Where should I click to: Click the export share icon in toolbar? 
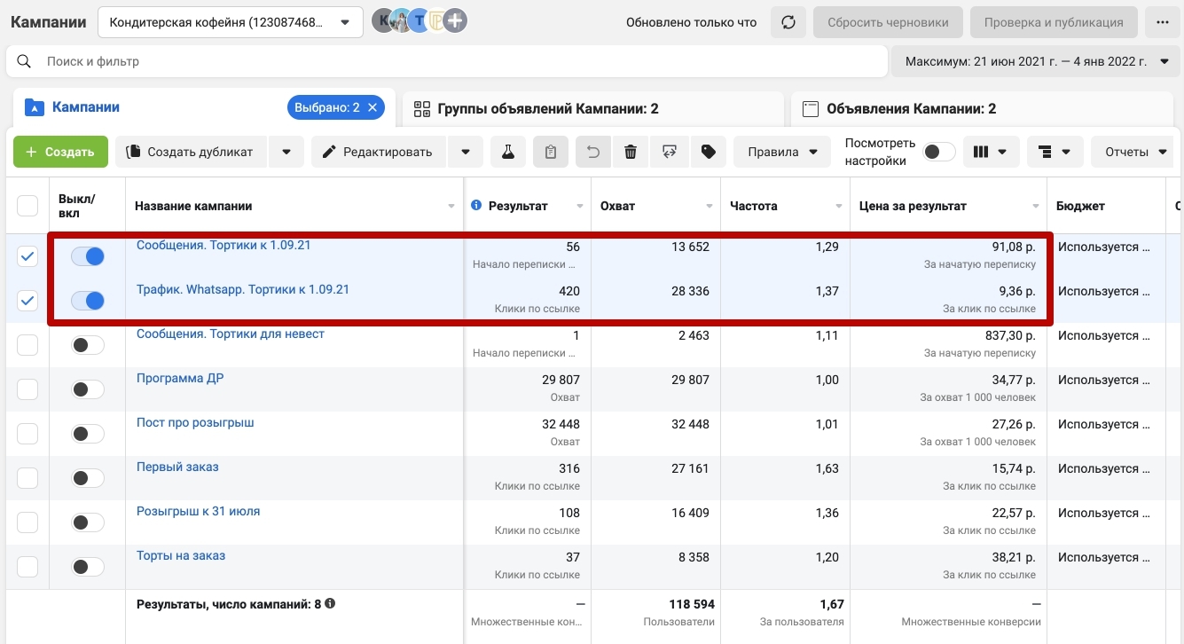pyautogui.click(x=670, y=152)
